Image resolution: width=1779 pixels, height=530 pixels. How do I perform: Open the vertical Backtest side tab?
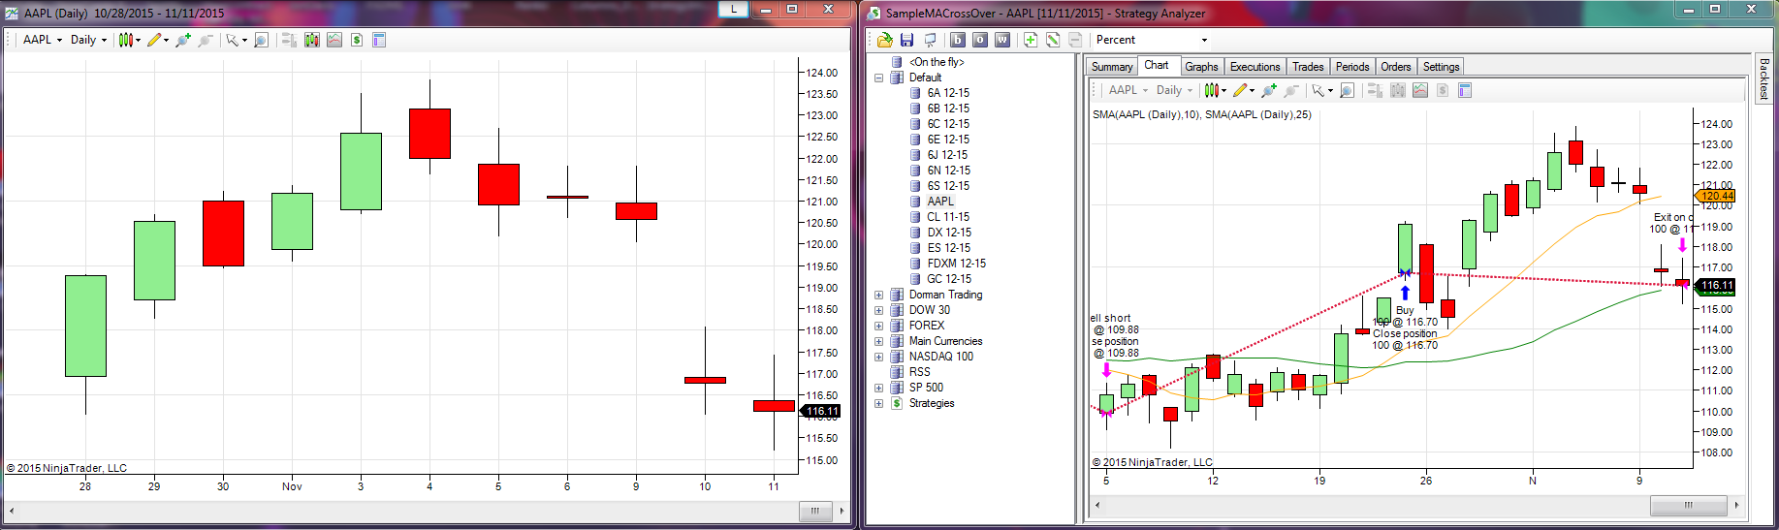point(1763,78)
